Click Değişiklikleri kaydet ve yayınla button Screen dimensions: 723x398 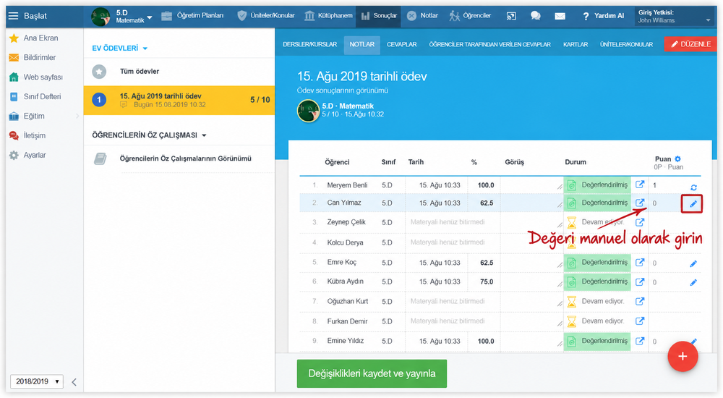point(372,373)
